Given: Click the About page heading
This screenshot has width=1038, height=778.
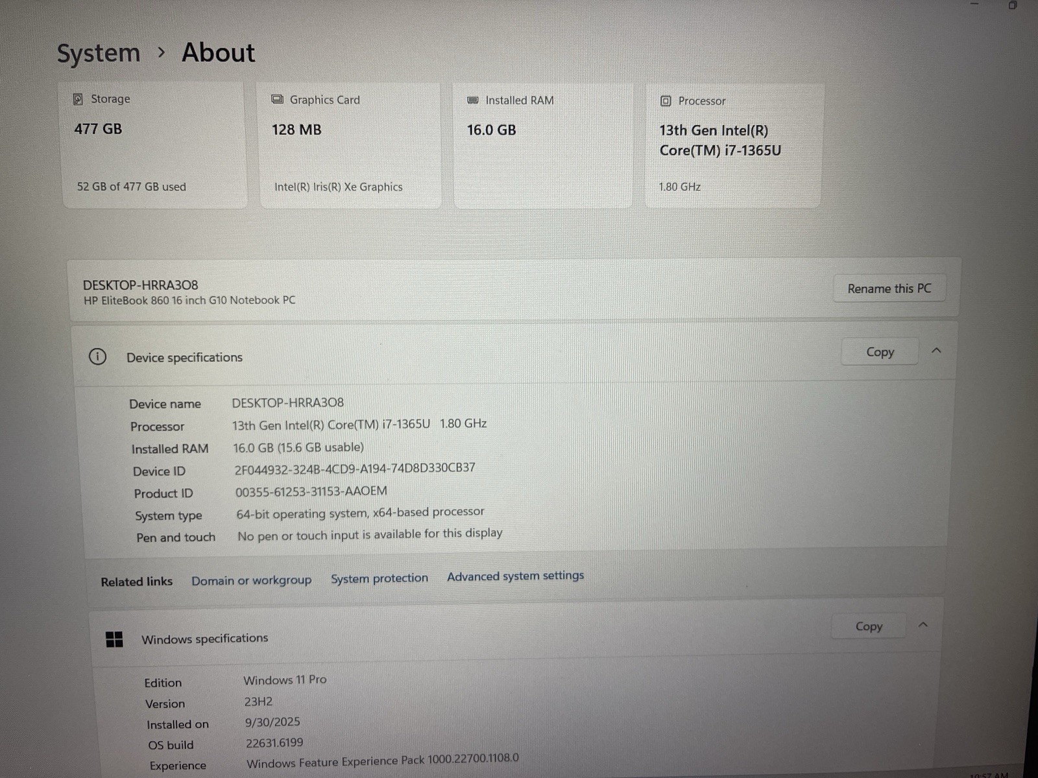Looking at the screenshot, I should (x=219, y=53).
